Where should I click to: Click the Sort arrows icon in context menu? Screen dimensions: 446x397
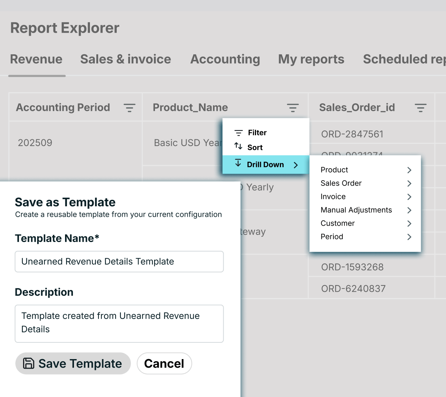click(x=238, y=147)
